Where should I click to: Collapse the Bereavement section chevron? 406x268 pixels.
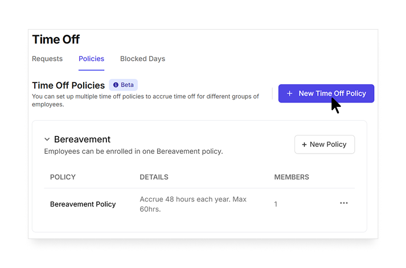[x=47, y=139]
